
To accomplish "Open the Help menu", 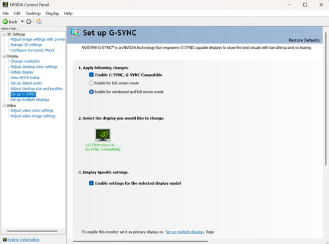I will click(68, 13).
